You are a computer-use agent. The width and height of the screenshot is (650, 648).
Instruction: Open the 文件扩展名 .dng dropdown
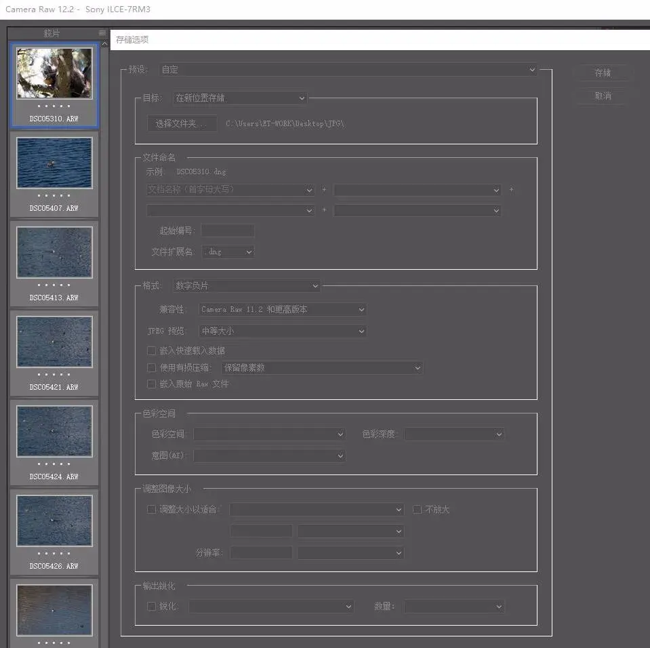coord(227,252)
